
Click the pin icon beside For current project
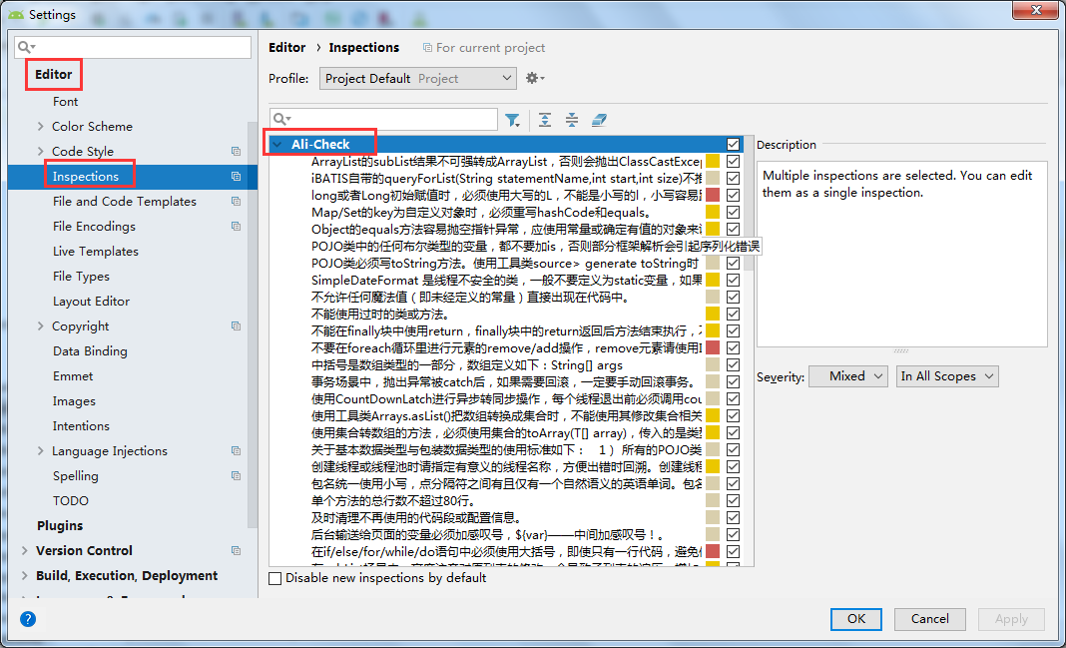[429, 47]
